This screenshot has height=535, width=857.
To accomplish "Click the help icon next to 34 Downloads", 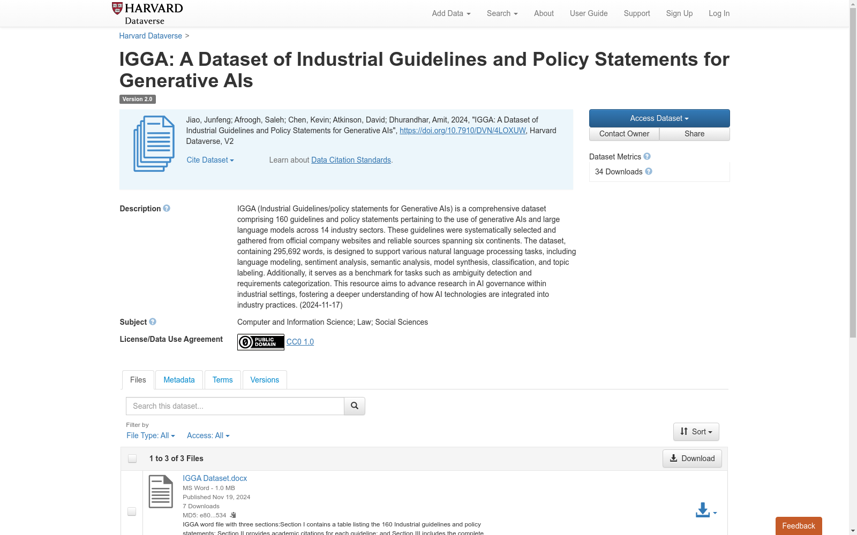I will click(x=649, y=171).
